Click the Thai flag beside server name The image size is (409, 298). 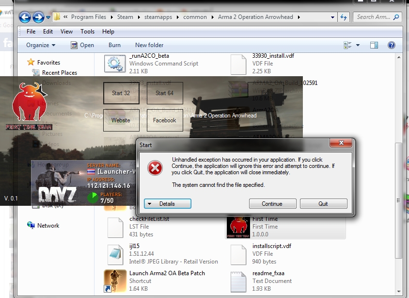point(91,172)
